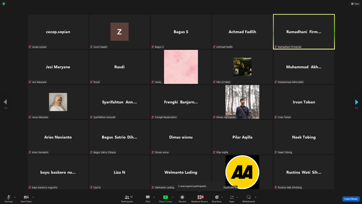Select the bayu baskoro nu... tile
Image resolution: width=362 pixels, height=204 pixels.
(x=58, y=172)
